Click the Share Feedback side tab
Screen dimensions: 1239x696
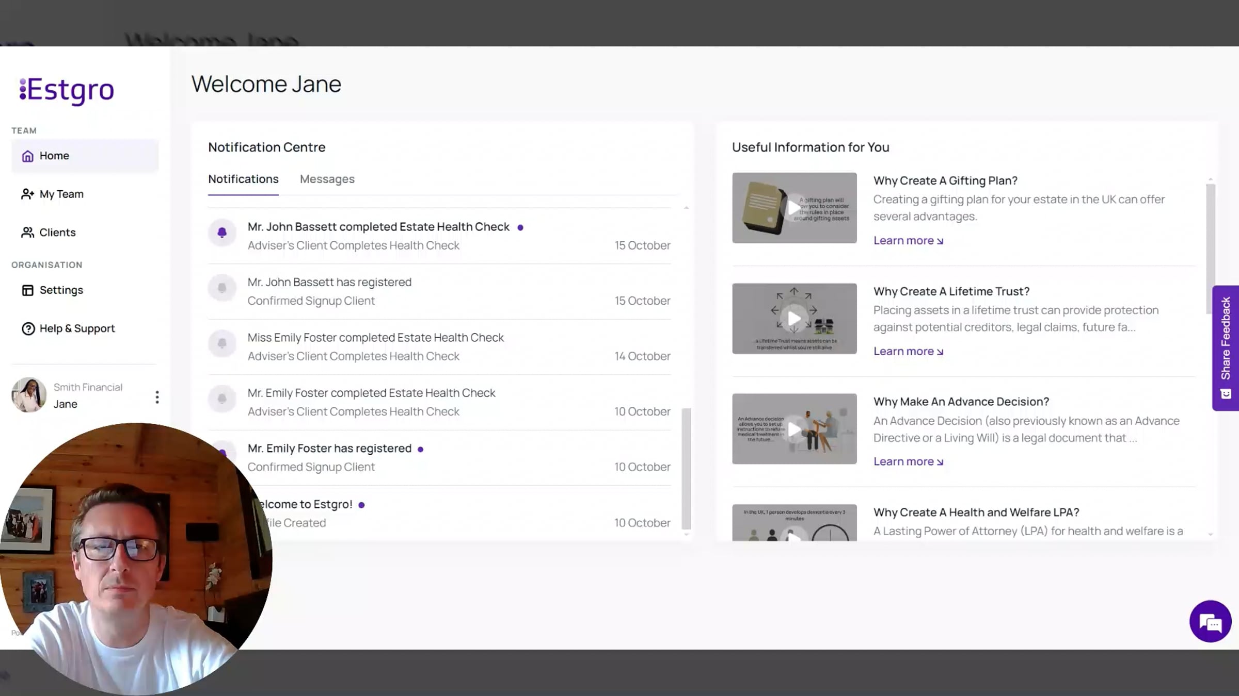(x=1226, y=348)
